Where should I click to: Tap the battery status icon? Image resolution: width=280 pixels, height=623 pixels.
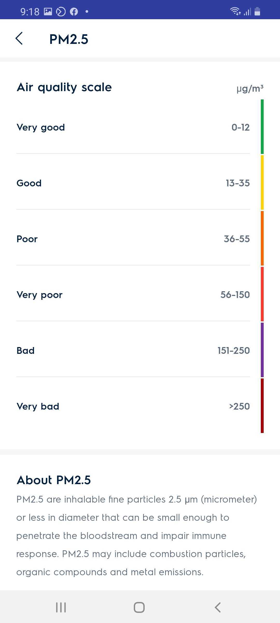click(x=257, y=11)
